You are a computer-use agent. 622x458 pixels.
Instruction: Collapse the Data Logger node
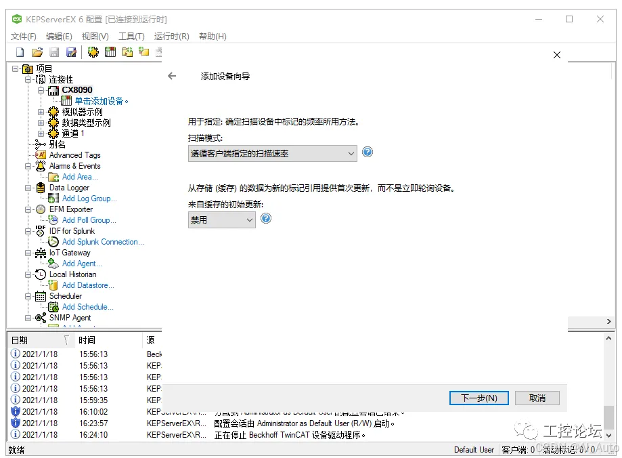coord(28,188)
